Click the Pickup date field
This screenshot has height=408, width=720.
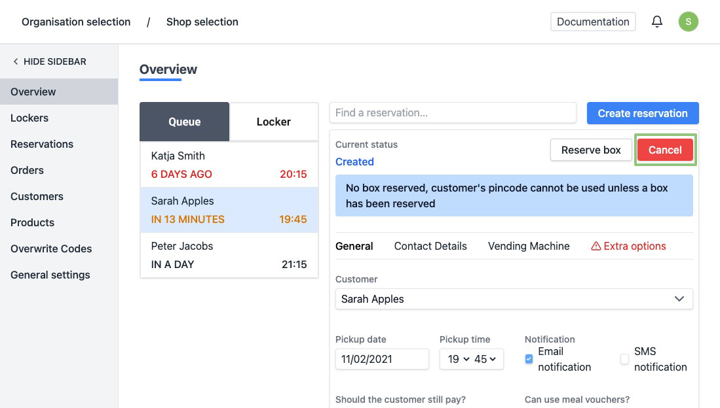tap(382, 359)
